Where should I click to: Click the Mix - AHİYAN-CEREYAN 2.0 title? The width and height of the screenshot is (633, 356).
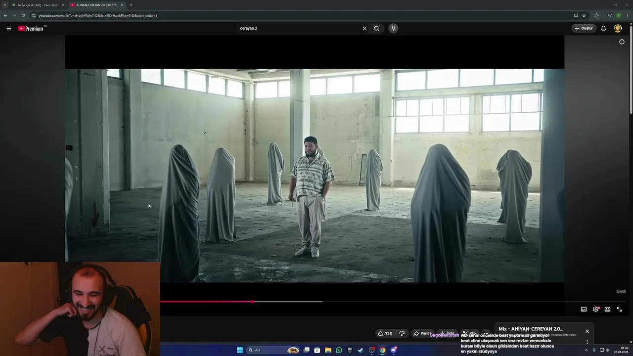click(531, 329)
